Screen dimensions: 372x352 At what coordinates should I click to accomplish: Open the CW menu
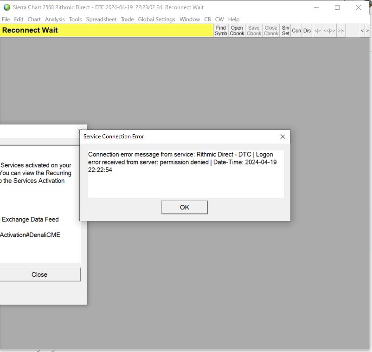tap(219, 19)
